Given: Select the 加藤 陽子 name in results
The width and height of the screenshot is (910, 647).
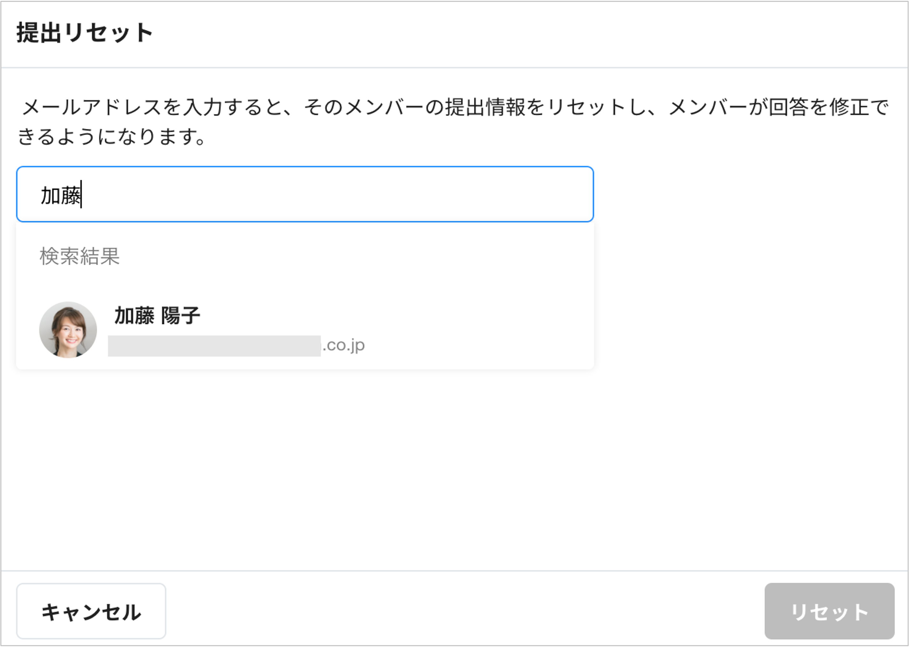Looking at the screenshot, I should (157, 316).
